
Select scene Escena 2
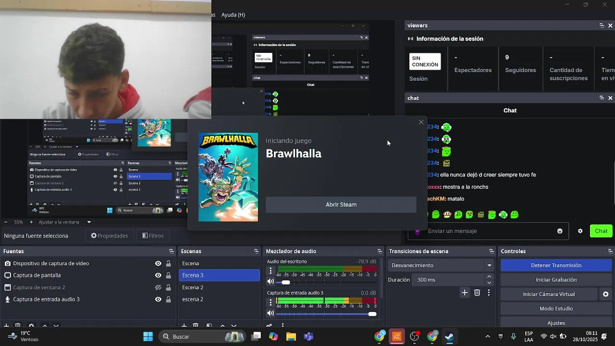[x=219, y=287]
